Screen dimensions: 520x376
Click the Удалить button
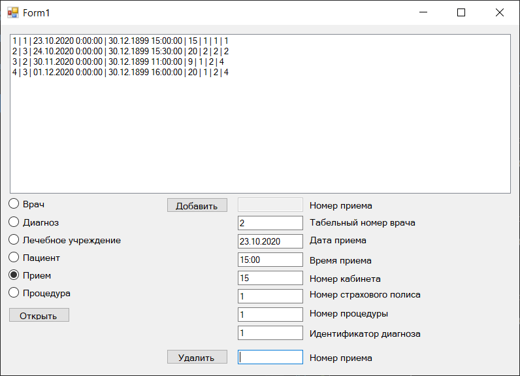(197, 357)
